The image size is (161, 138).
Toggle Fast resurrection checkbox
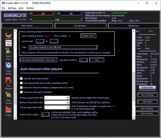[21, 83]
